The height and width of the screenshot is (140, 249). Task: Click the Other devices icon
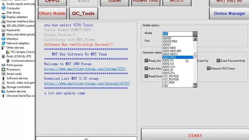pos(4,47)
